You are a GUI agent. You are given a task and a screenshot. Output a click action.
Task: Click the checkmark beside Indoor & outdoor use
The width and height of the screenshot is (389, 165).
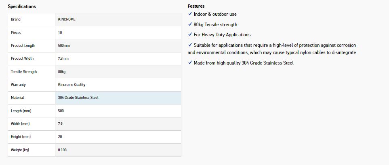[190, 14]
